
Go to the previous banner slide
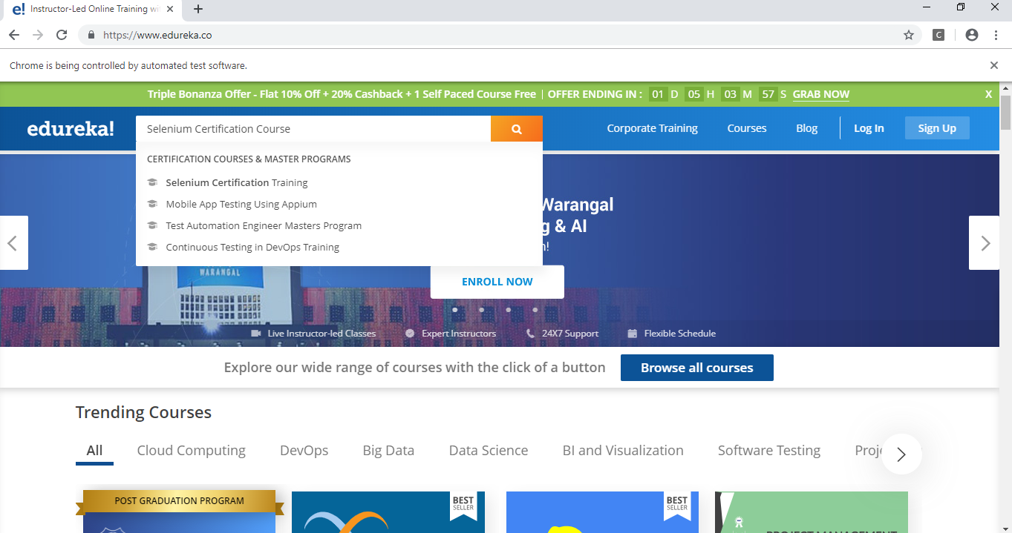[x=13, y=242]
